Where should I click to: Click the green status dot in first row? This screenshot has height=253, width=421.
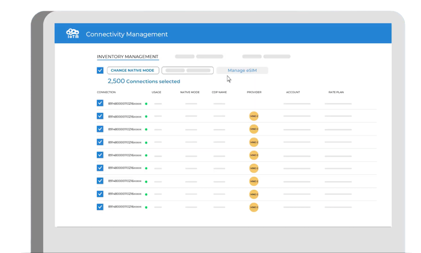[x=146, y=104]
